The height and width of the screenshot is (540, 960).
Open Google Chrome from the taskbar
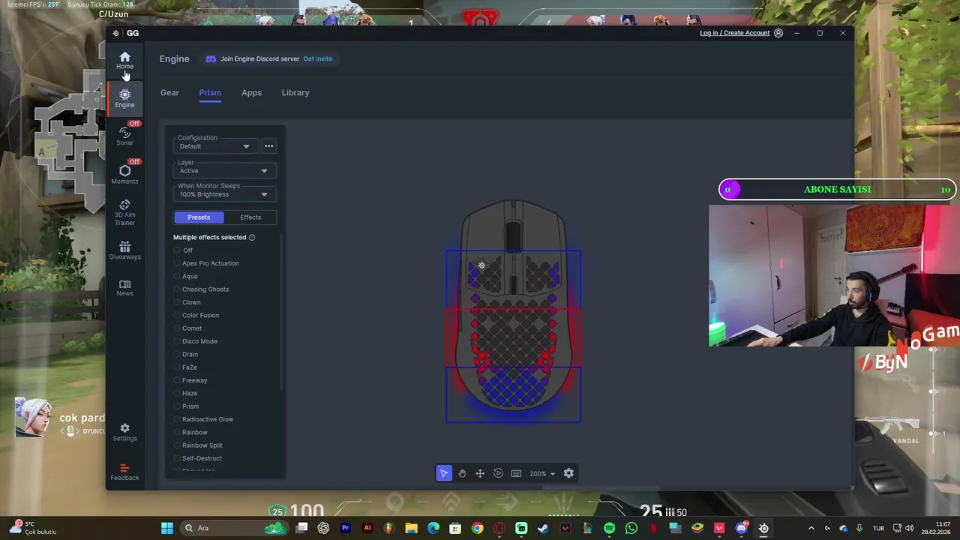tap(477, 528)
